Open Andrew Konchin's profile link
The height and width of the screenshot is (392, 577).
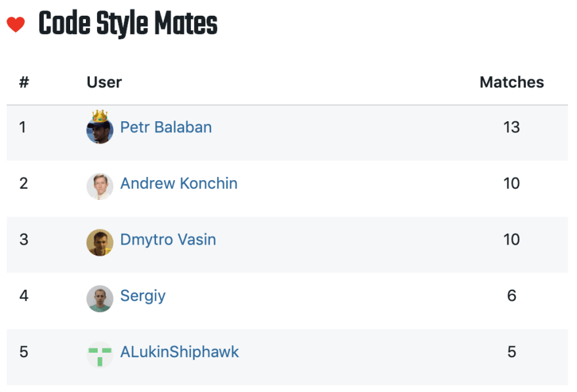click(x=179, y=184)
